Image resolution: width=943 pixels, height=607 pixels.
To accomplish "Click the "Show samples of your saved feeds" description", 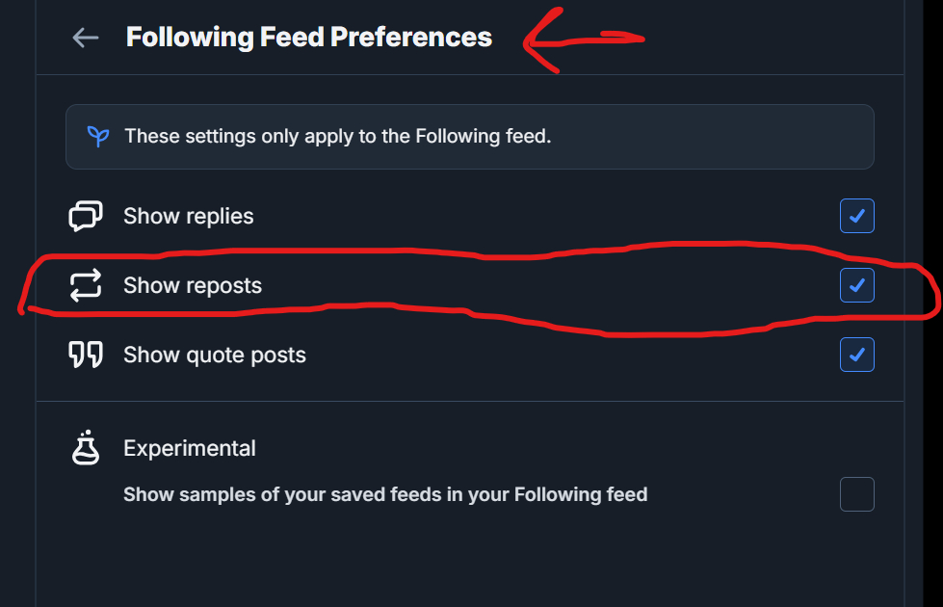I will [x=385, y=494].
